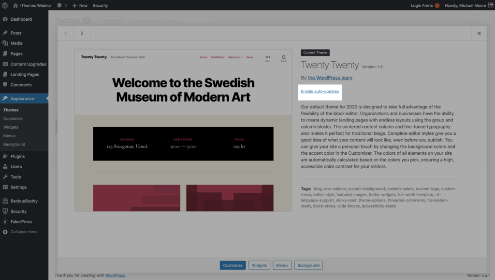The image size is (495, 280).
Task: Click the user avatar in the admin bar
Action: [490, 5]
